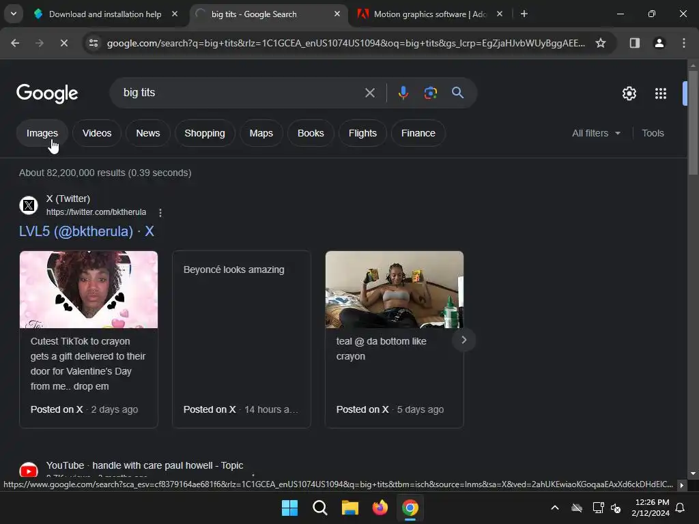Viewport: 699px width, 524px height.
Task: Open the twitter.com/bktherula URL
Action: [x=96, y=212]
